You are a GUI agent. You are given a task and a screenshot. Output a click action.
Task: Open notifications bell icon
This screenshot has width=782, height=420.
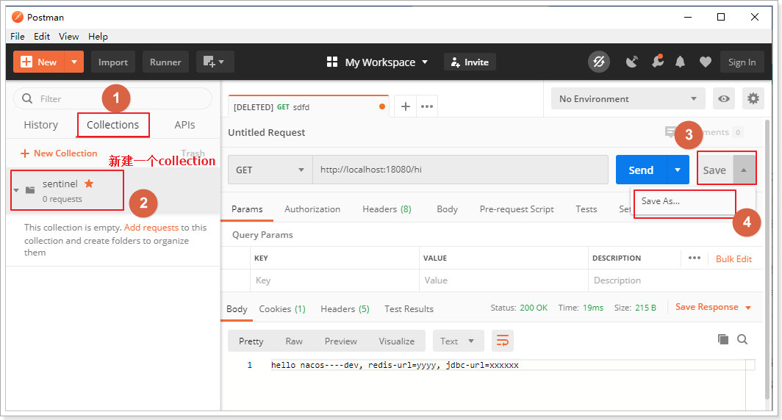680,62
